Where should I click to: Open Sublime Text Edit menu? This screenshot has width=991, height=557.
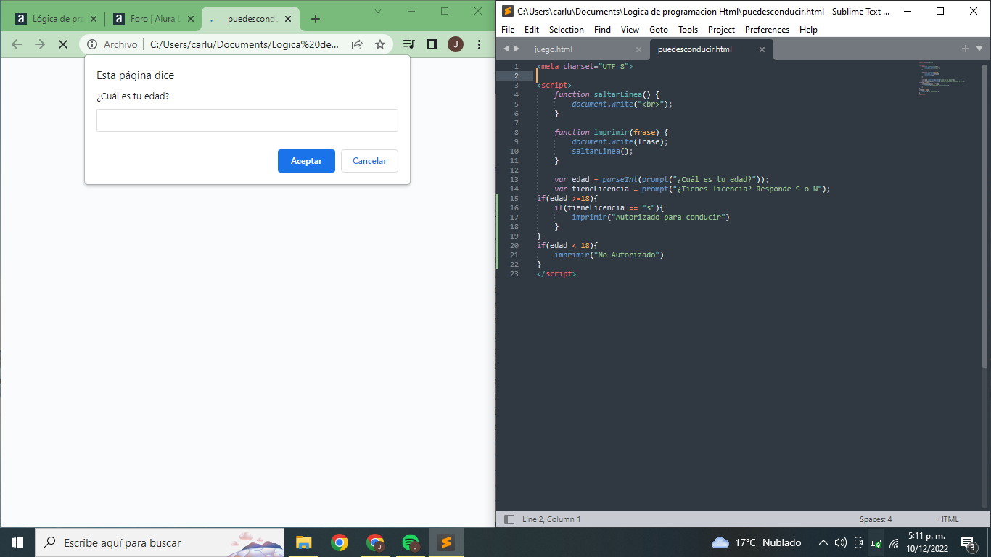(x=532, y=30)
